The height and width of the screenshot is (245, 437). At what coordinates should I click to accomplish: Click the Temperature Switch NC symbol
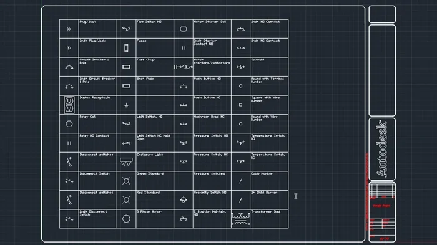(240, 161)
